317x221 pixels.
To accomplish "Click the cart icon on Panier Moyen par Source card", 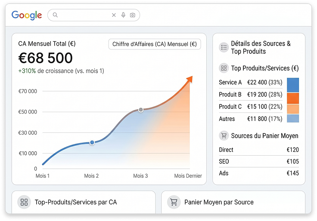I will click(x=174, y=202).
